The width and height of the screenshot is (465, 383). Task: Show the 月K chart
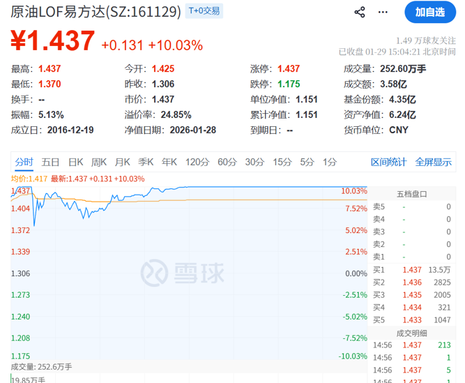click(x=122, y=162)
